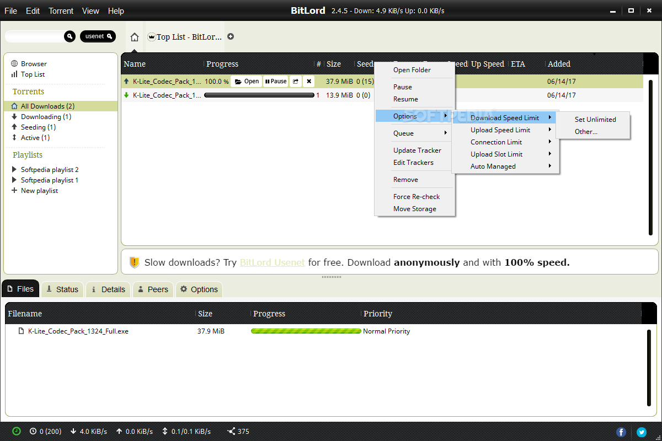Click the Twitter icon in status bar
Viewport: 662px width, 441px height.
(642, 432)
